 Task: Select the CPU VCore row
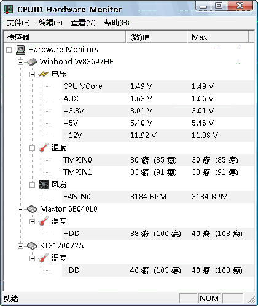(x=158, y=86)
